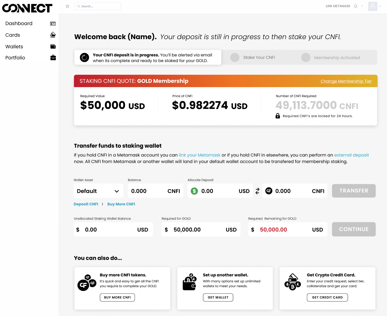Click the USD to CNFI swap arrows
The height and width of the screenshot is (316, 387).
point(257,191)
